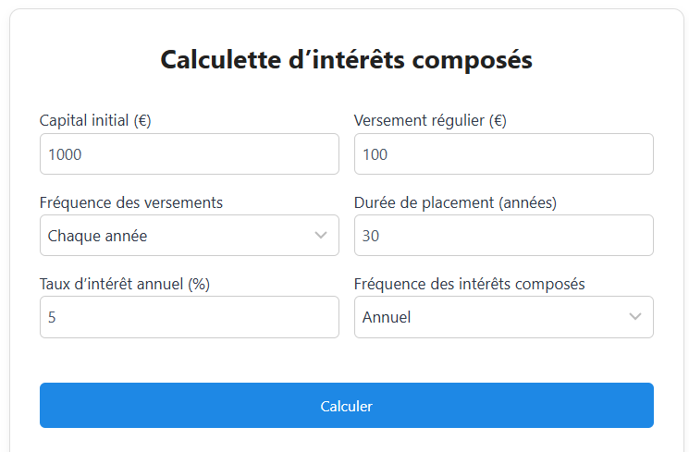Click the value 1000 in Capital initial
This screenshot has height=452, width=689.
click(65, 155)
